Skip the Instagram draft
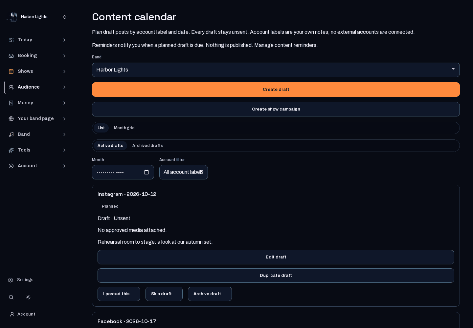This screenshot has width=473, height=328. coord(164,294)
